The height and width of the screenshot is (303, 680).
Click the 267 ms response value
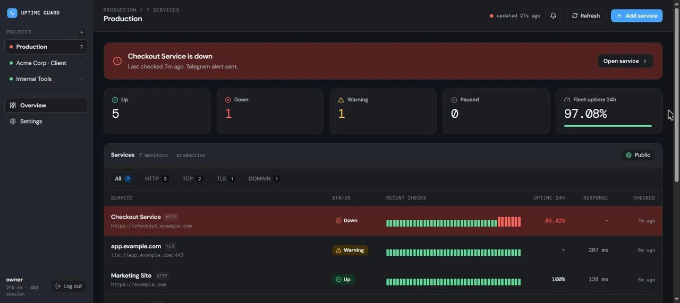[598, 250]
